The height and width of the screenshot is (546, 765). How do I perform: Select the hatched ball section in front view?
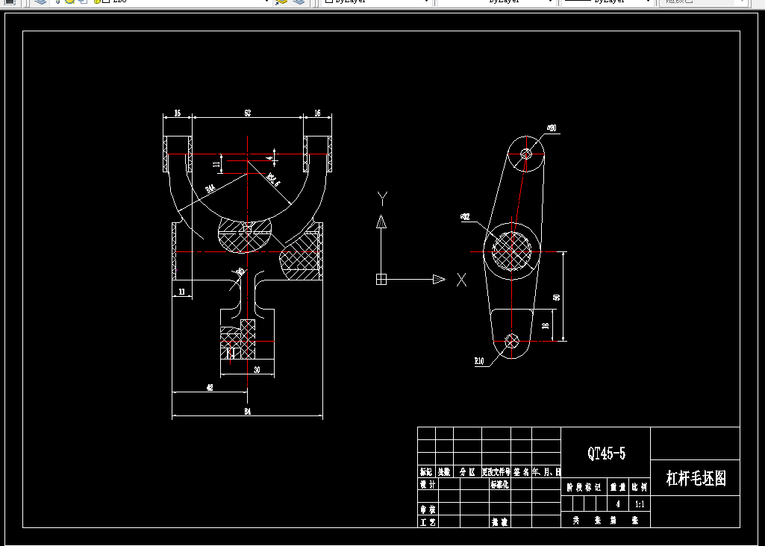(x=244, y=236)
